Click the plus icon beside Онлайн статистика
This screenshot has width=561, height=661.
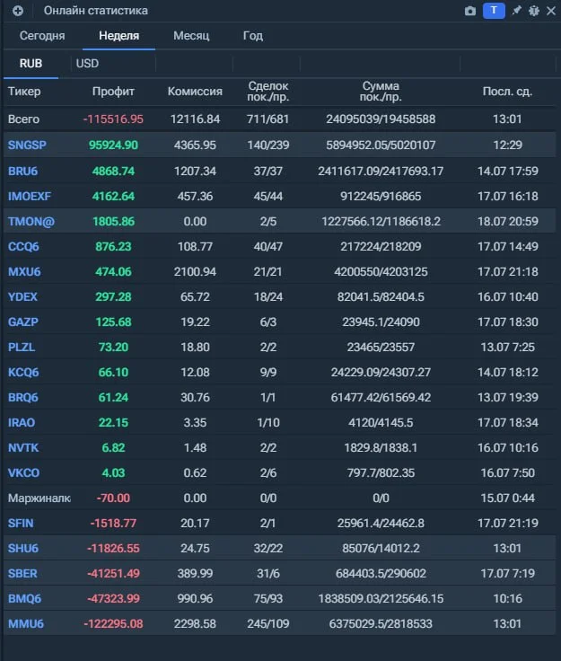18,11
